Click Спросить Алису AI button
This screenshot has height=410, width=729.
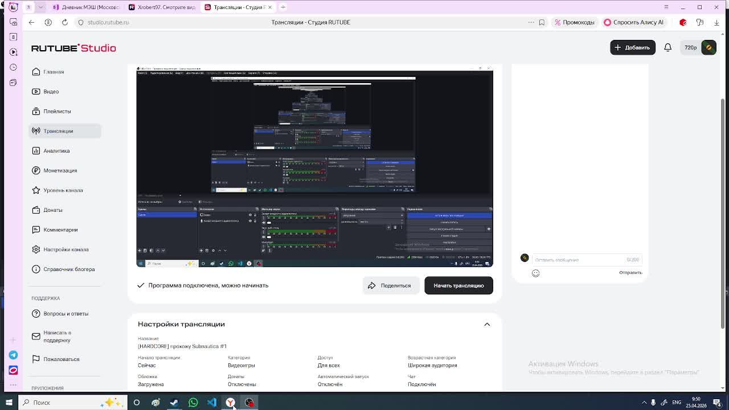[633, 22]
